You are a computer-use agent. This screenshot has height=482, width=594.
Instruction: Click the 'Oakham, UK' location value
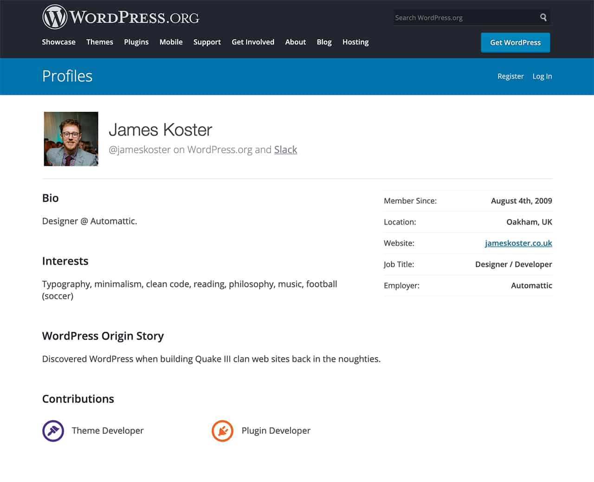[x=529, y=222]
